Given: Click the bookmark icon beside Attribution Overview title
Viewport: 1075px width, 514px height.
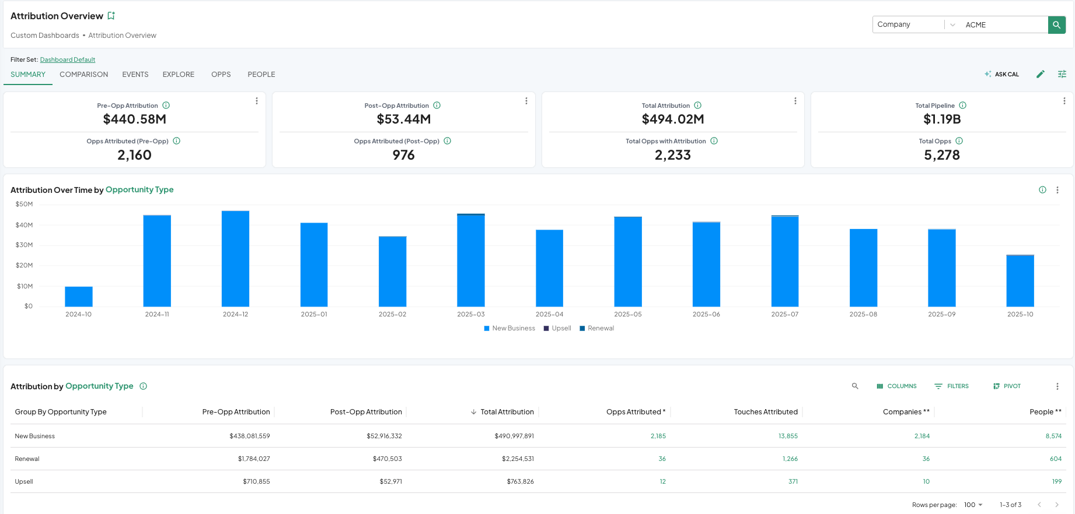Looking at the screenshot, I should [x=111, y=16].
